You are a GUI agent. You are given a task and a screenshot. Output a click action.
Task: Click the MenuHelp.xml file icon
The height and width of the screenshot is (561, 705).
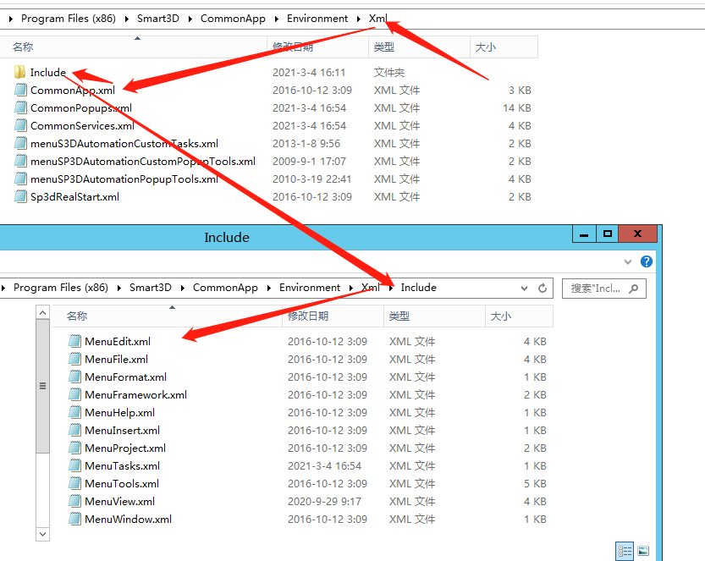74,412
